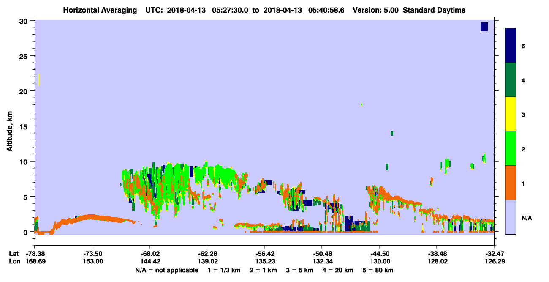This screenshot has height=282, width=549.
Task: Click the bright green level 2 color swatch
Action: click(510, 148)
